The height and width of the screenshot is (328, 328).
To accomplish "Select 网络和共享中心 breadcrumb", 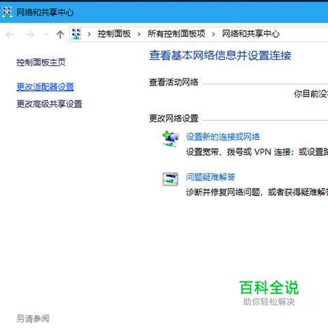I will pos(251,34).
